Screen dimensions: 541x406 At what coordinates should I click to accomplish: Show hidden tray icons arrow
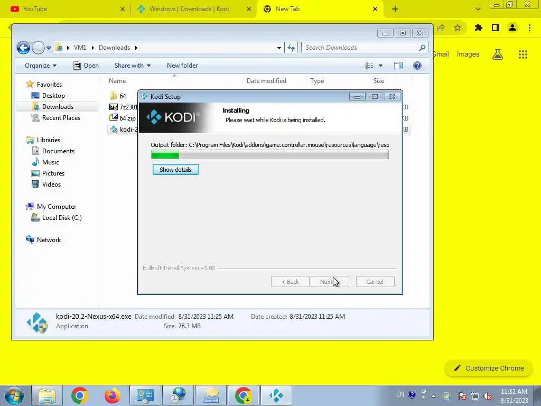pyautogui.click(x=433, y=396)
